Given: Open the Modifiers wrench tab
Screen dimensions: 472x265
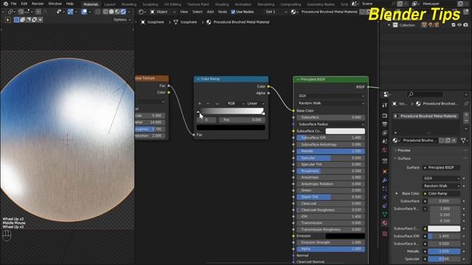Looking at the screenshot, I should [385, 180].
